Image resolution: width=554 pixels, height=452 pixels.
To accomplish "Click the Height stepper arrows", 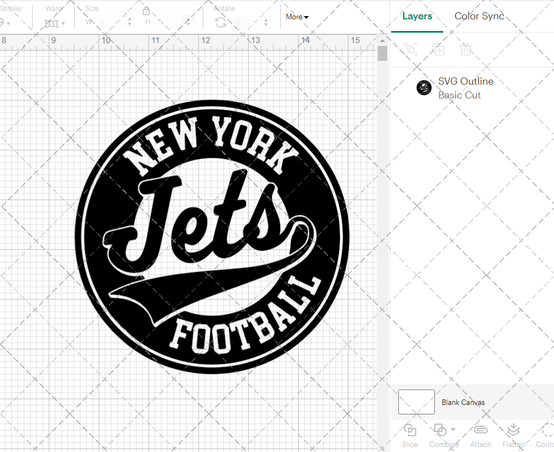I will 188,22.
